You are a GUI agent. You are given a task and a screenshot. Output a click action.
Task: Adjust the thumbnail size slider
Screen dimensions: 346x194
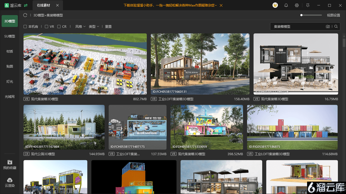pos(311,15)
